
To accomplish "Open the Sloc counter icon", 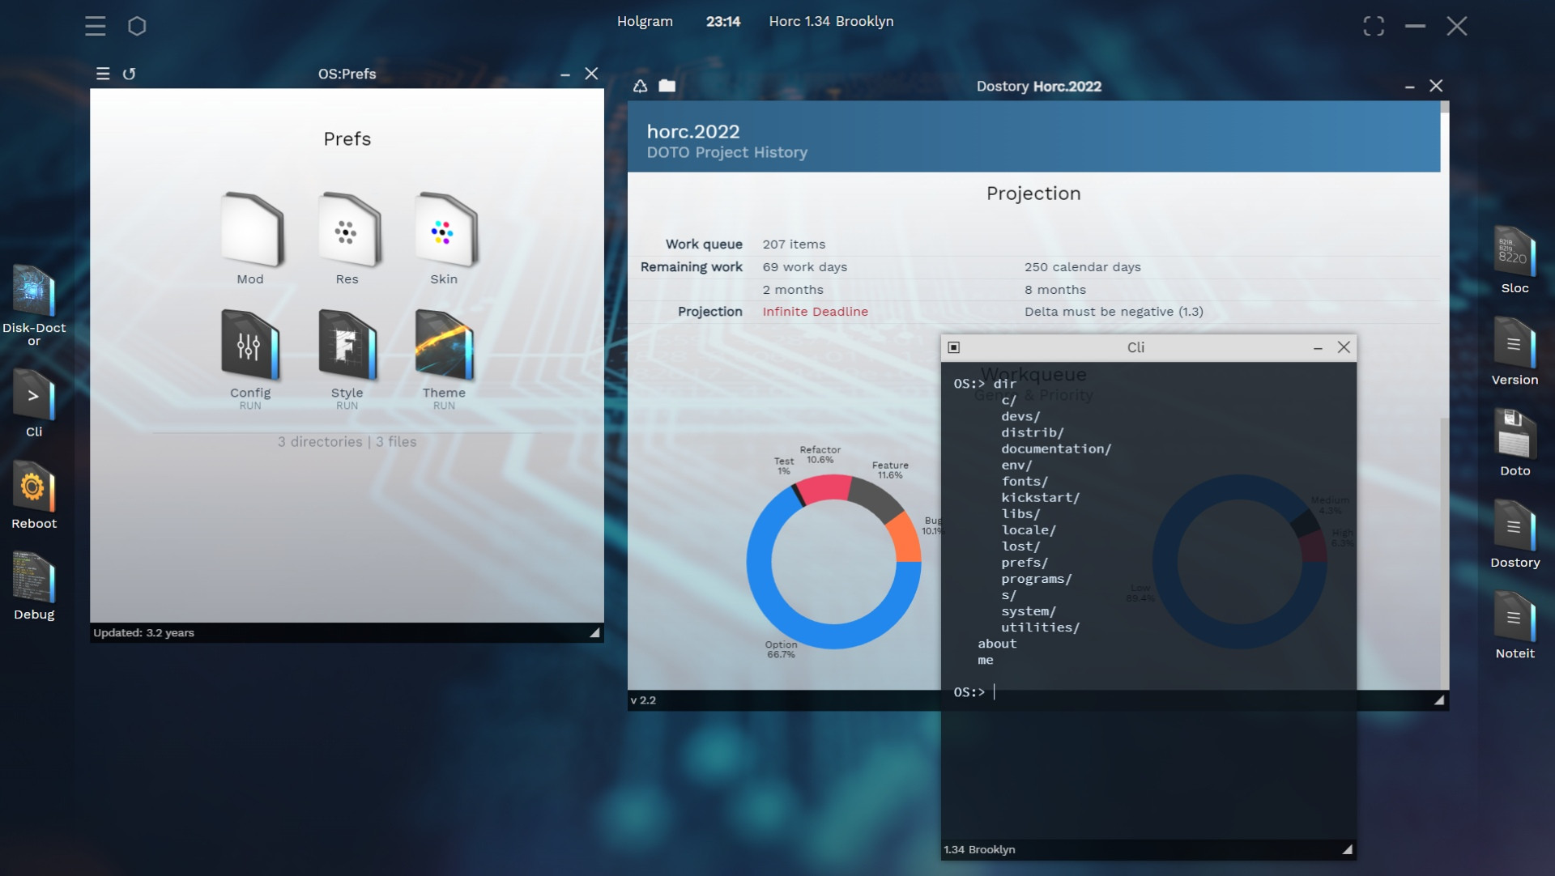I will point(1514,251).
